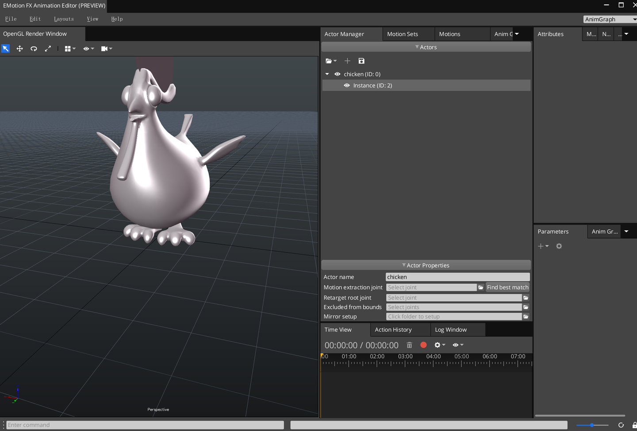Activate the rotate tool
The width and height of the screenshot is (637, 431).
pyautogui.click(x=34, y=49)
